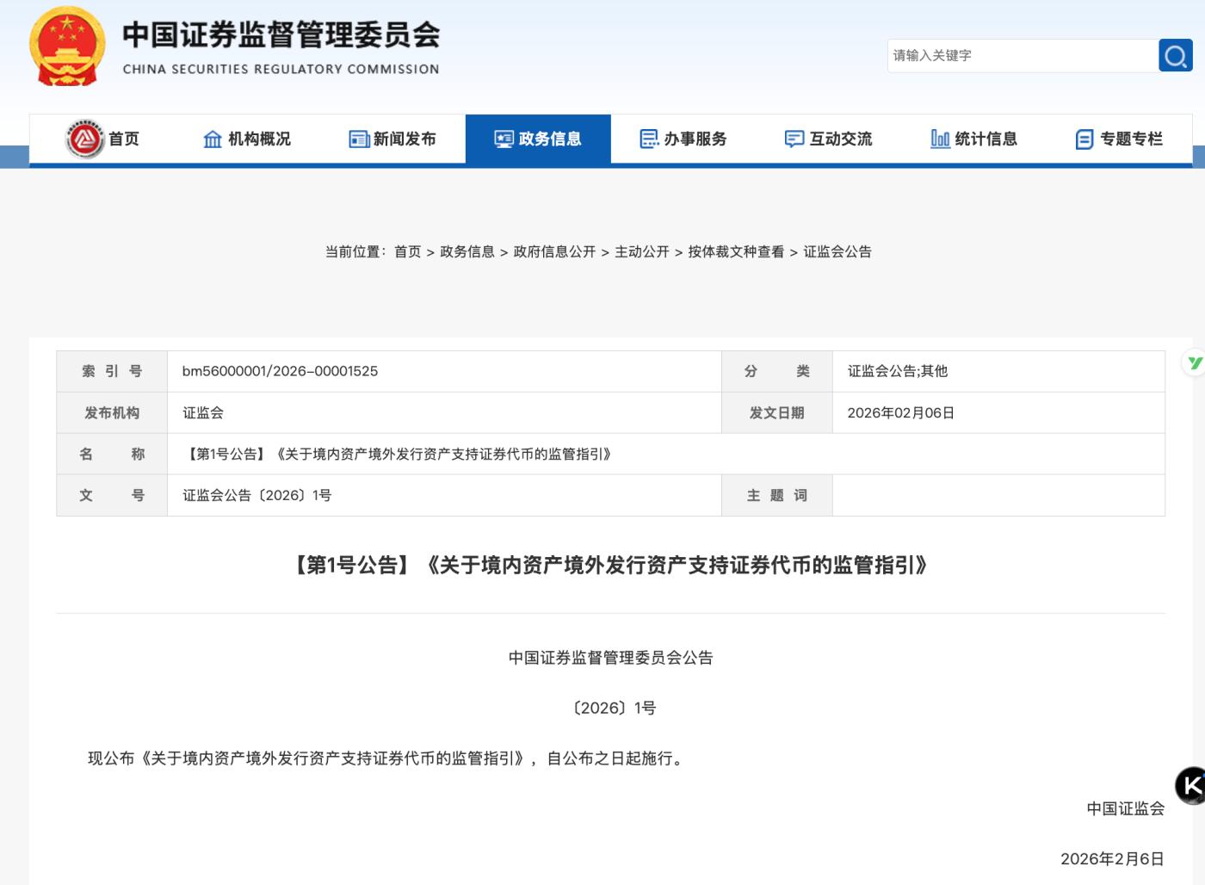The image size is (1205, 885).
Task: Click the 统计信息 bar chart icon
Action: 940,139
